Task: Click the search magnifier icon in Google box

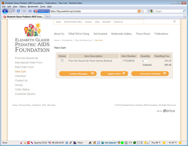Action: pyautogui.click(x=184, y=11)
